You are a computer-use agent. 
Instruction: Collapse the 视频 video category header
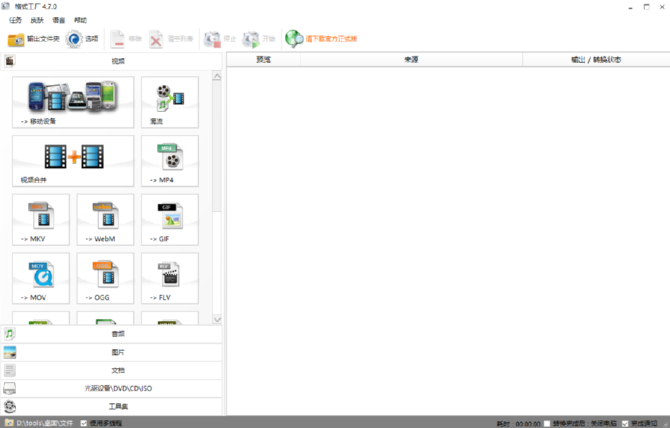tap(111, 61)
